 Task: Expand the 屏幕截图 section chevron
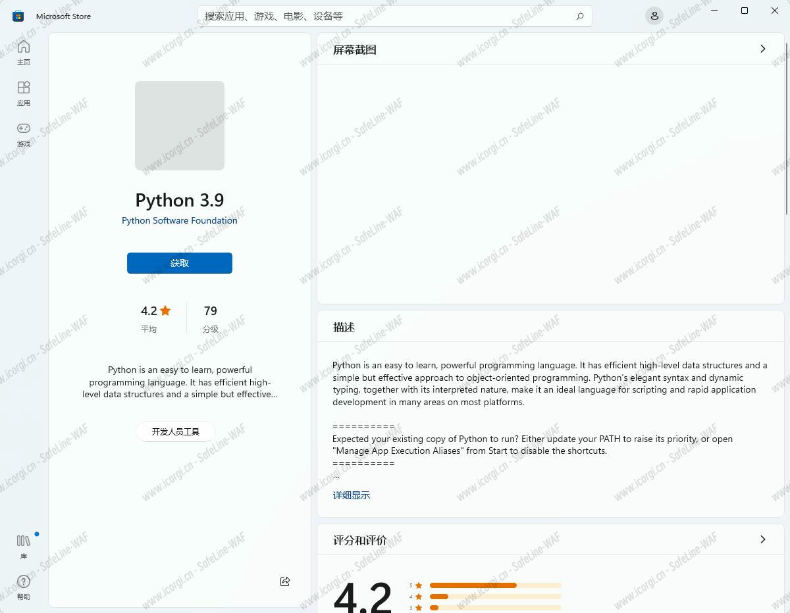pyautogui.click(x=763, y=49)
